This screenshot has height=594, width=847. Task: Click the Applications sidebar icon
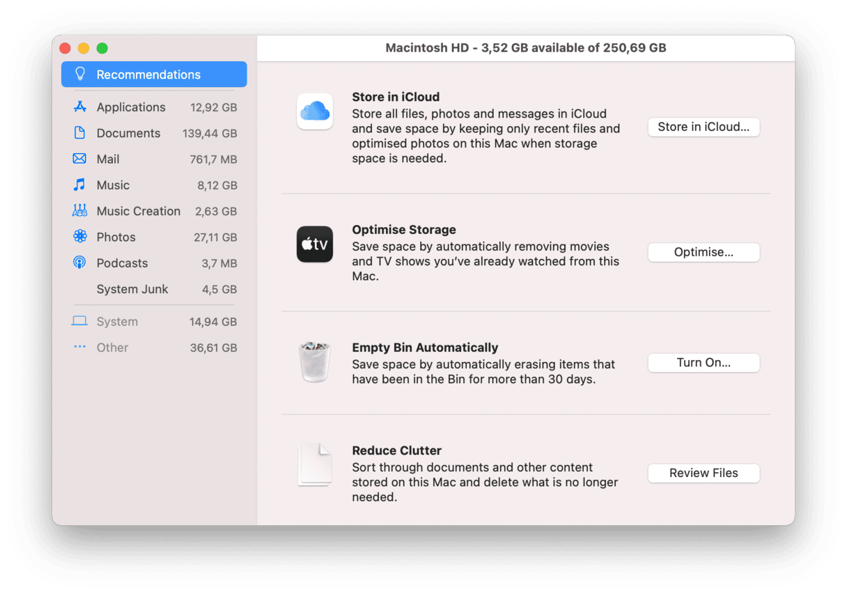80,107
